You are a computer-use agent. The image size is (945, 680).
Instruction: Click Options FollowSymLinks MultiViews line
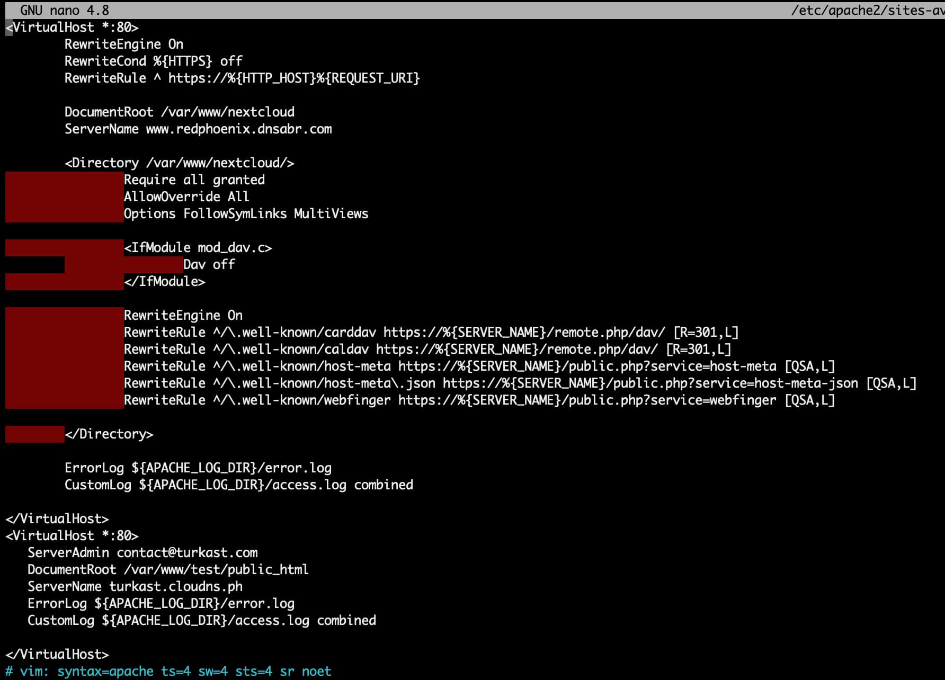click(246, 213)
